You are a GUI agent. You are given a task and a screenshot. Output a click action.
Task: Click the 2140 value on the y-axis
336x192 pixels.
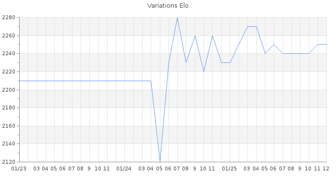point(9,144)
